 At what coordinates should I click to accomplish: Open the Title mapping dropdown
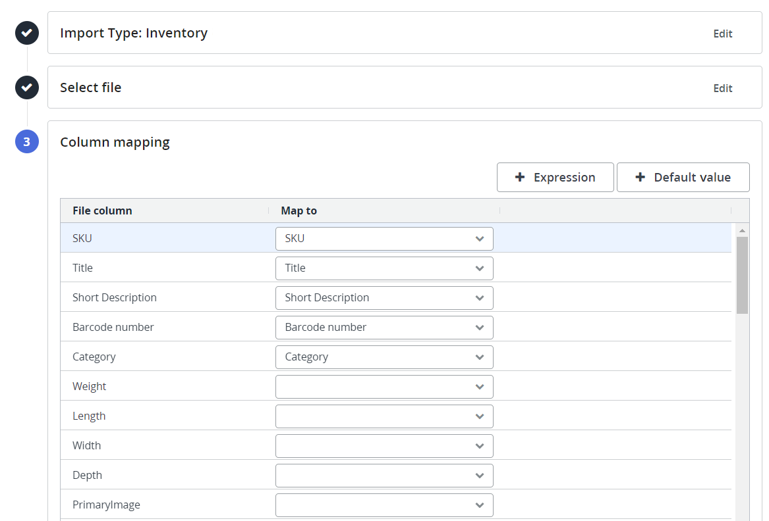(384, 268)
